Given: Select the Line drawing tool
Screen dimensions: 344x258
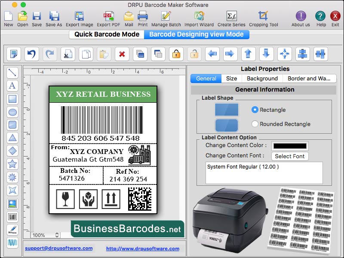Looking at the screenshot, I should [x=12, y=73].
